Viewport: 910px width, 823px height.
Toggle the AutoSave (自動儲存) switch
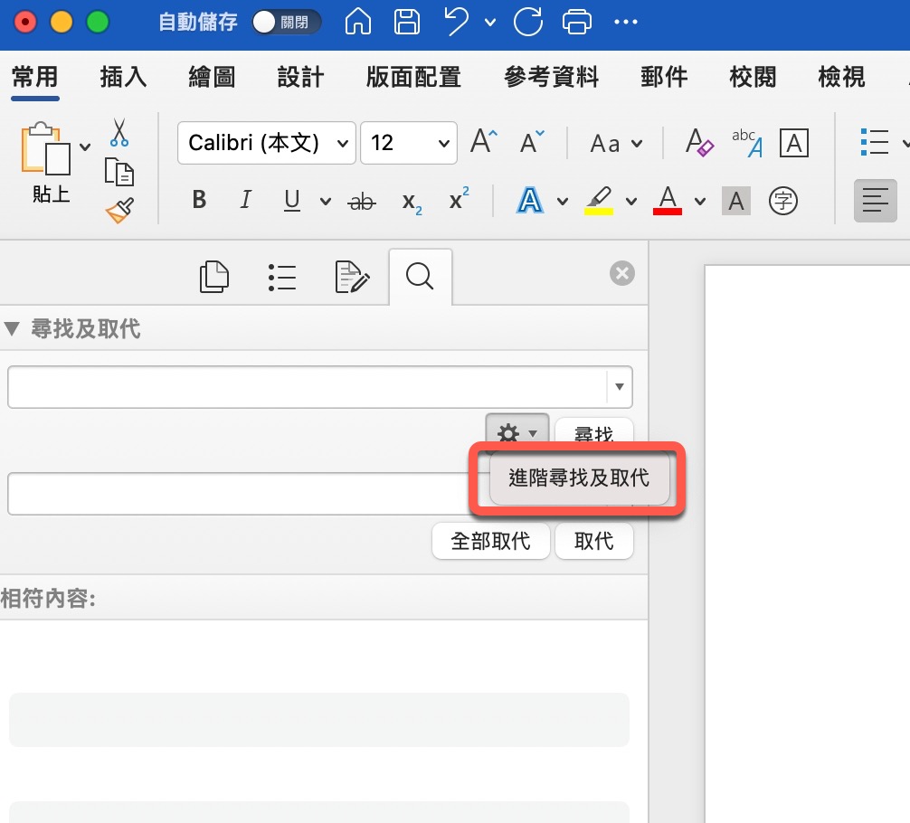coord(286,22)
